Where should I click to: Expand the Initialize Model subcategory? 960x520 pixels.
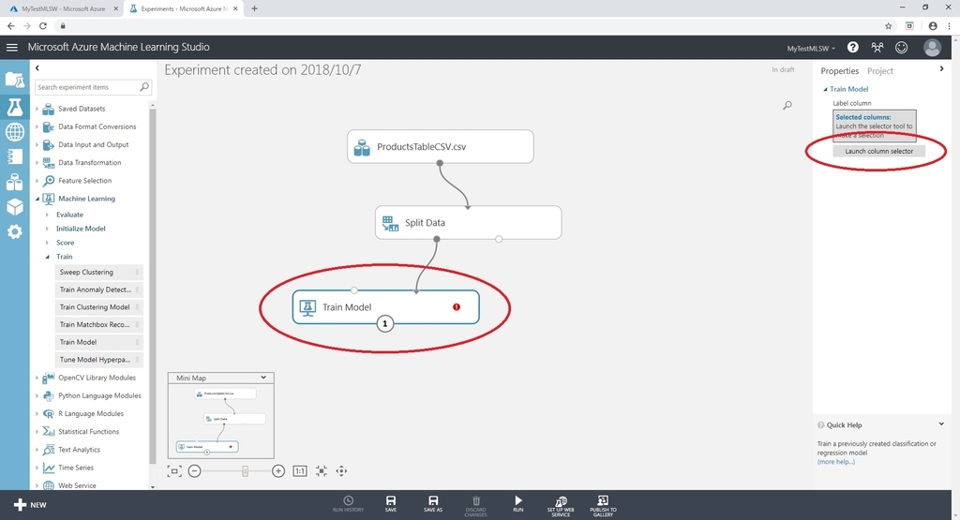pos(47,229)
